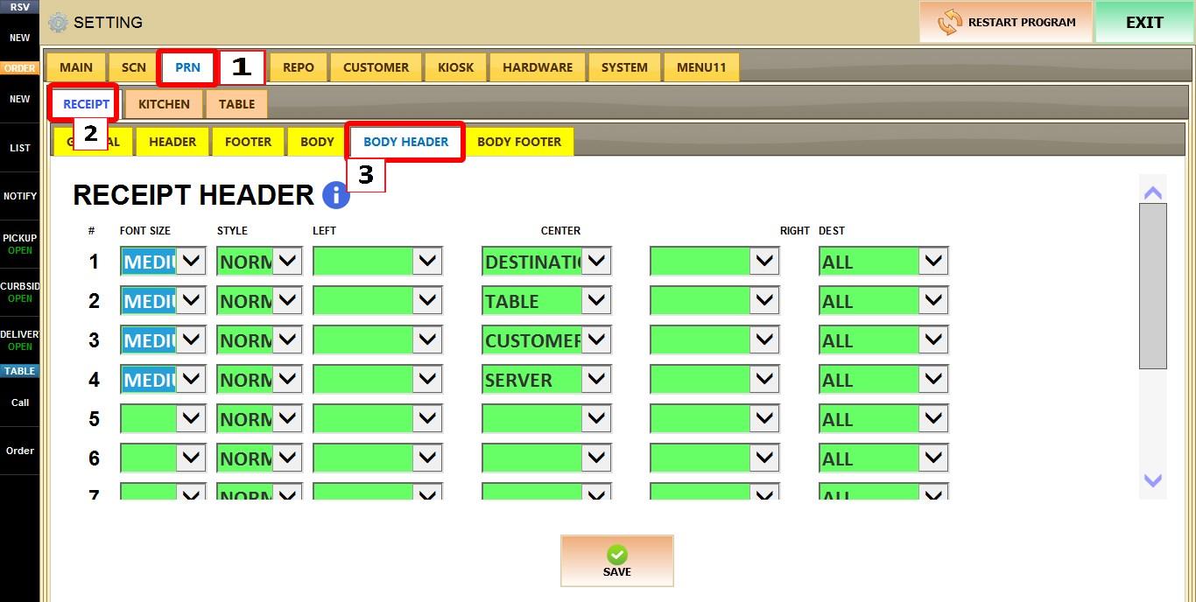This screenshot has width=1196, height=602.
Task: Open NOTIFY in the sidebar
Action: 19,196
